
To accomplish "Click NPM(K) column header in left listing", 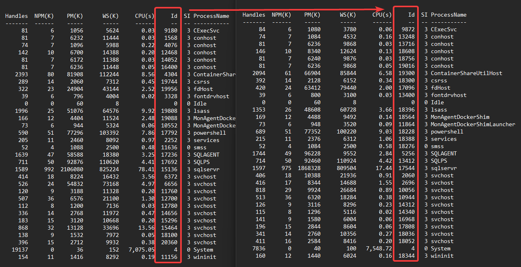I will click(44, 16).
